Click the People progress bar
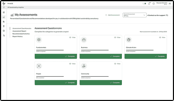The height and width of the screenshot is (101, 174). click(x=50, y=77)
